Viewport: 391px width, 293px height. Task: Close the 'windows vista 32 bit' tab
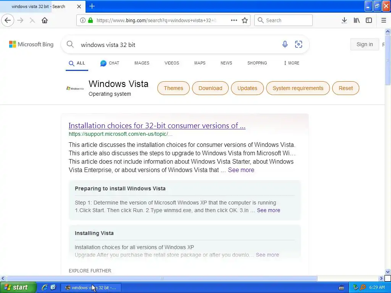pyautogui.click(x=79, y=6)
